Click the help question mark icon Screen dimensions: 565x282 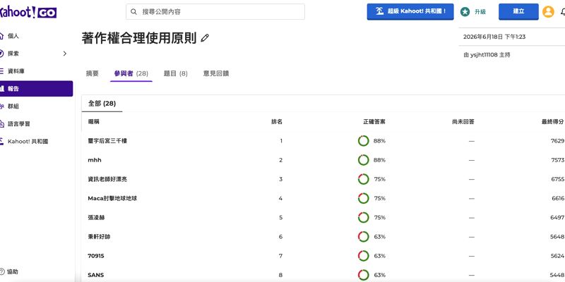[x=2, y=271]
